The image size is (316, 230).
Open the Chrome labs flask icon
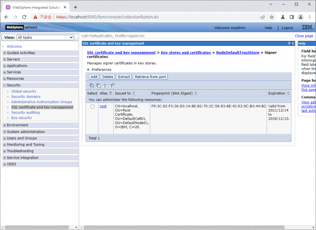click(283, 17)
